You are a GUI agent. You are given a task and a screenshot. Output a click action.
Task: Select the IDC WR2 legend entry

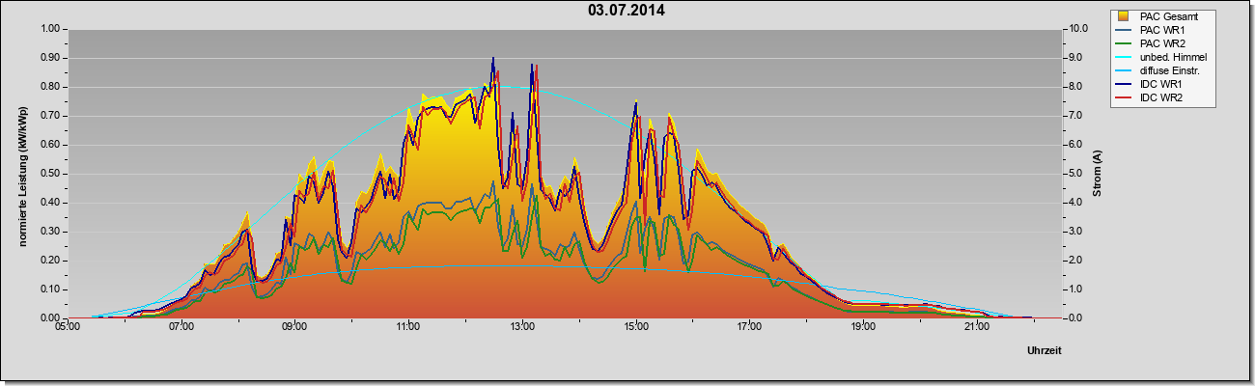[x=1153, y=97]
